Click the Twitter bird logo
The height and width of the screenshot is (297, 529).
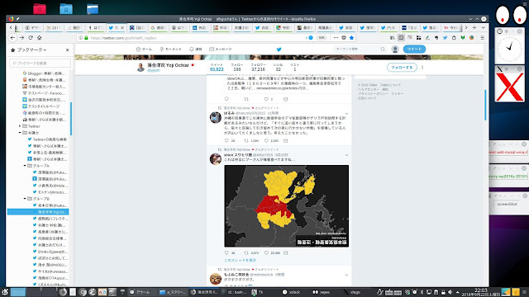point(279,49)
